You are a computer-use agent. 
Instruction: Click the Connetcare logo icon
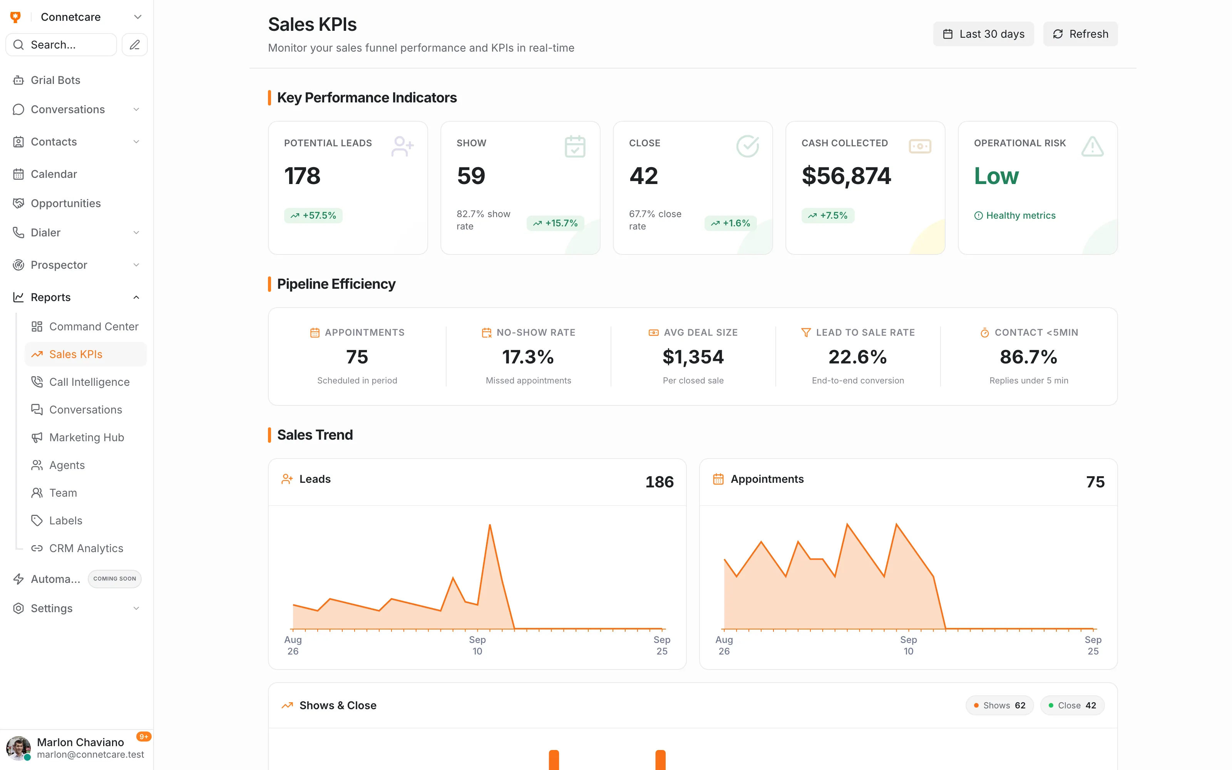click(x=16, y=17)
